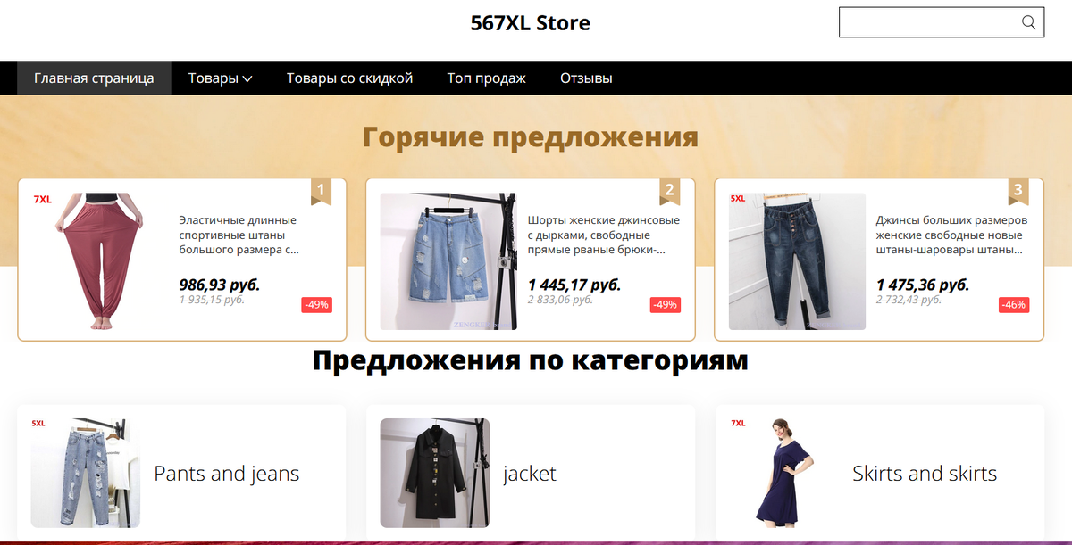Go to Товары со скидкой

click(x=349, y=78)
